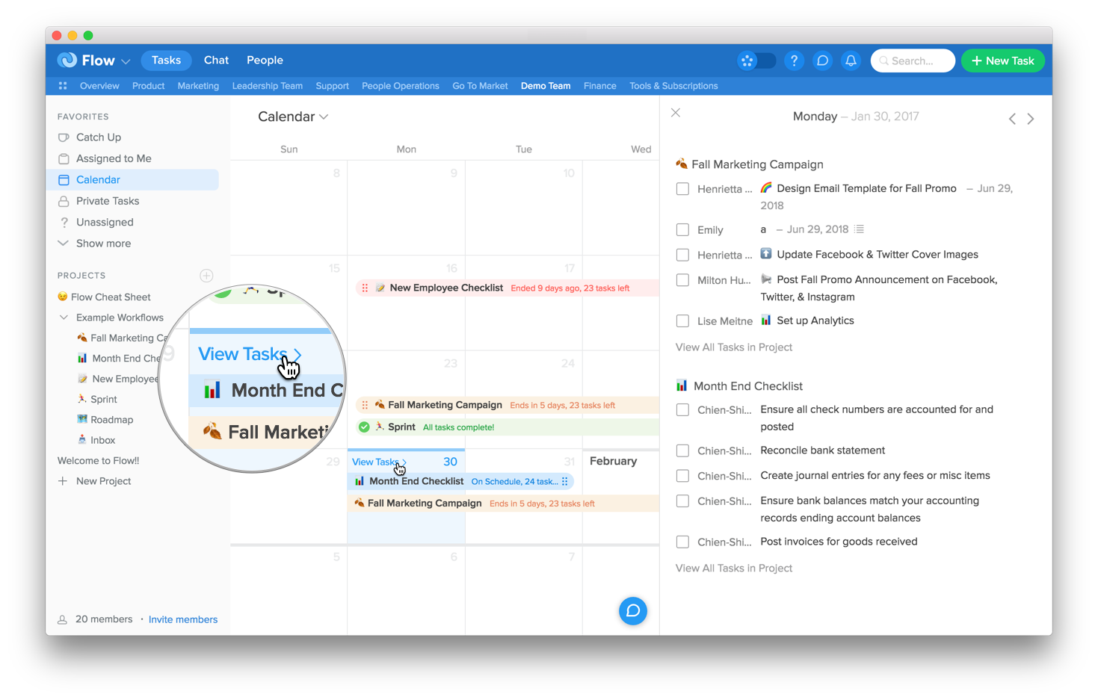Select Calendar in favorites
Image resolution: width=1098 pixels, height=700 pixels.
[x=133, y=179]
